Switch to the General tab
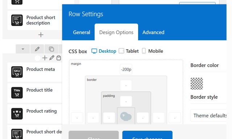Viewport: 232px width, 139px height. coord(82,32)
